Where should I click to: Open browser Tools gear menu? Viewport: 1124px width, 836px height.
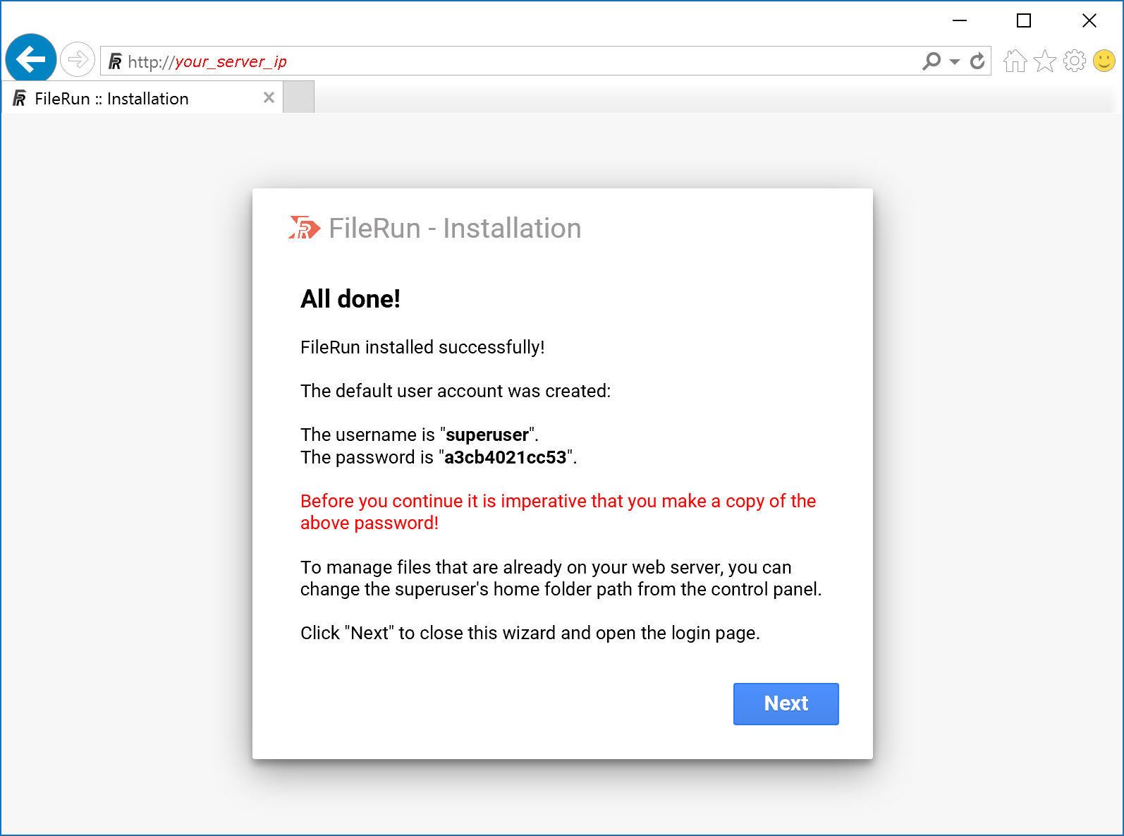(1074, 61)
